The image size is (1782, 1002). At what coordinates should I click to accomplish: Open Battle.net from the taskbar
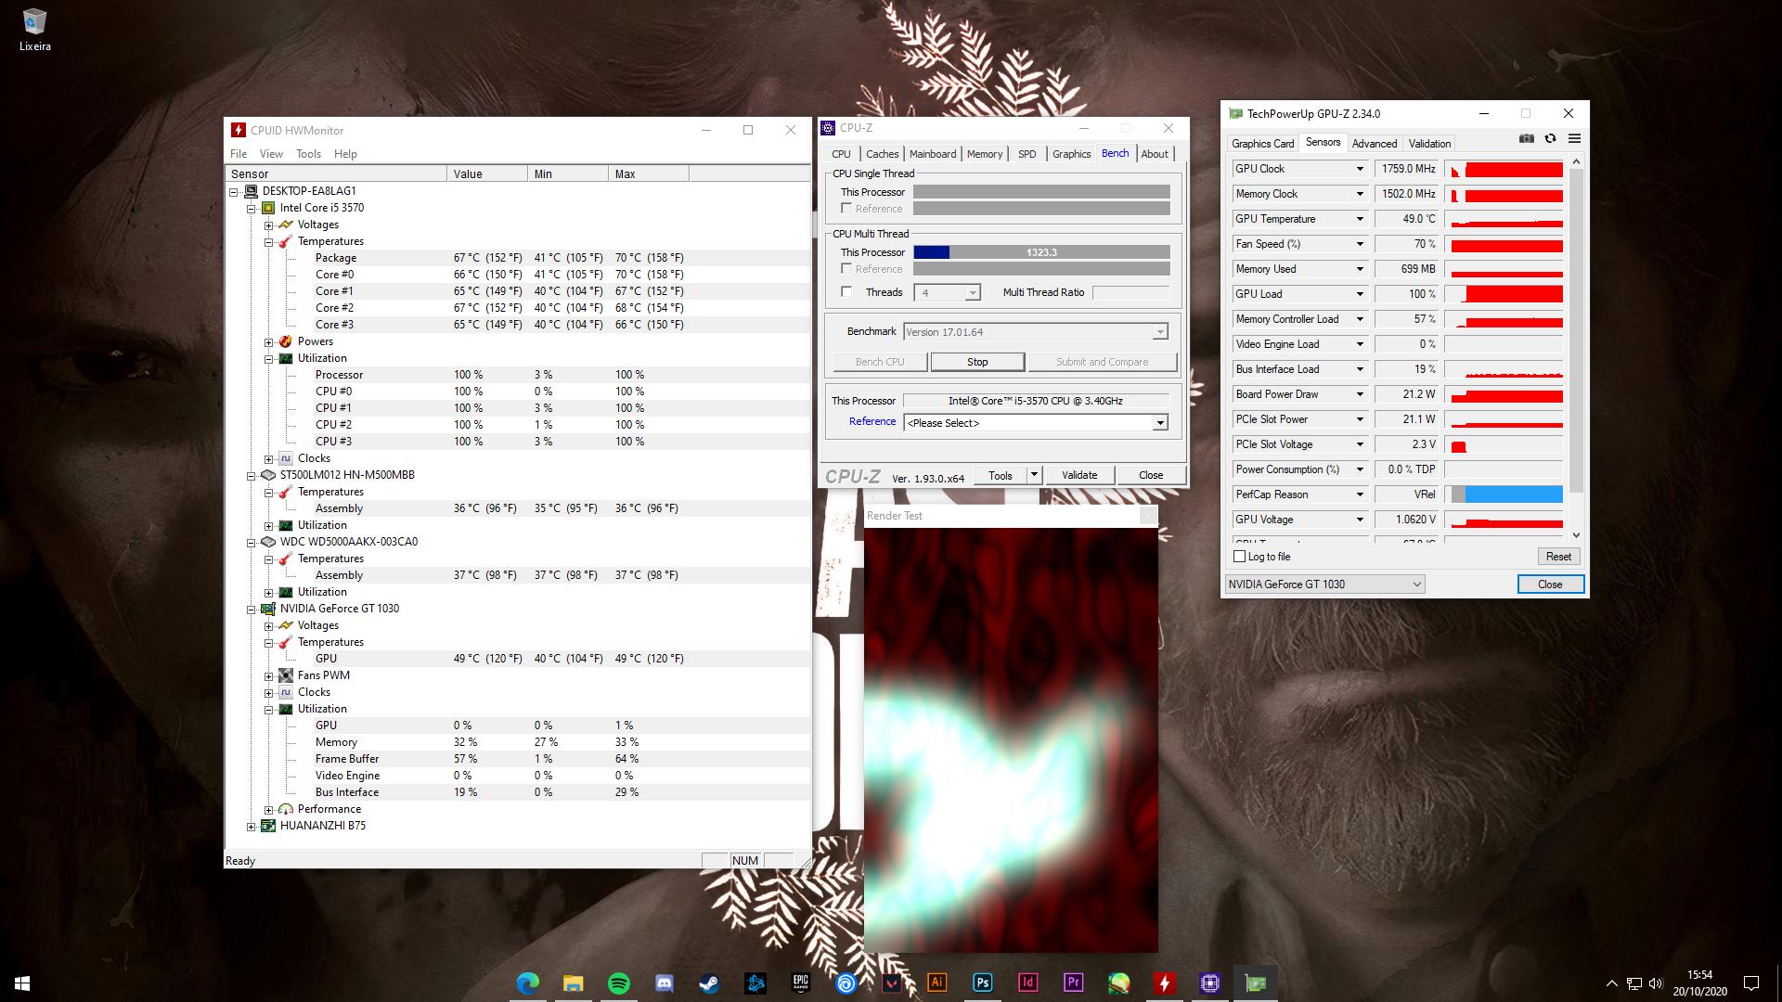[x=755, y=983]
